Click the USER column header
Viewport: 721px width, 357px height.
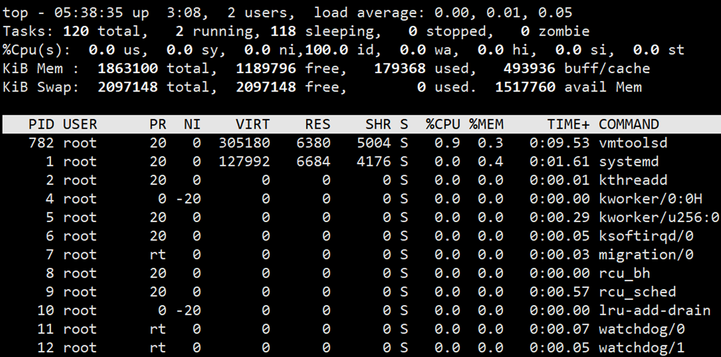80,124
